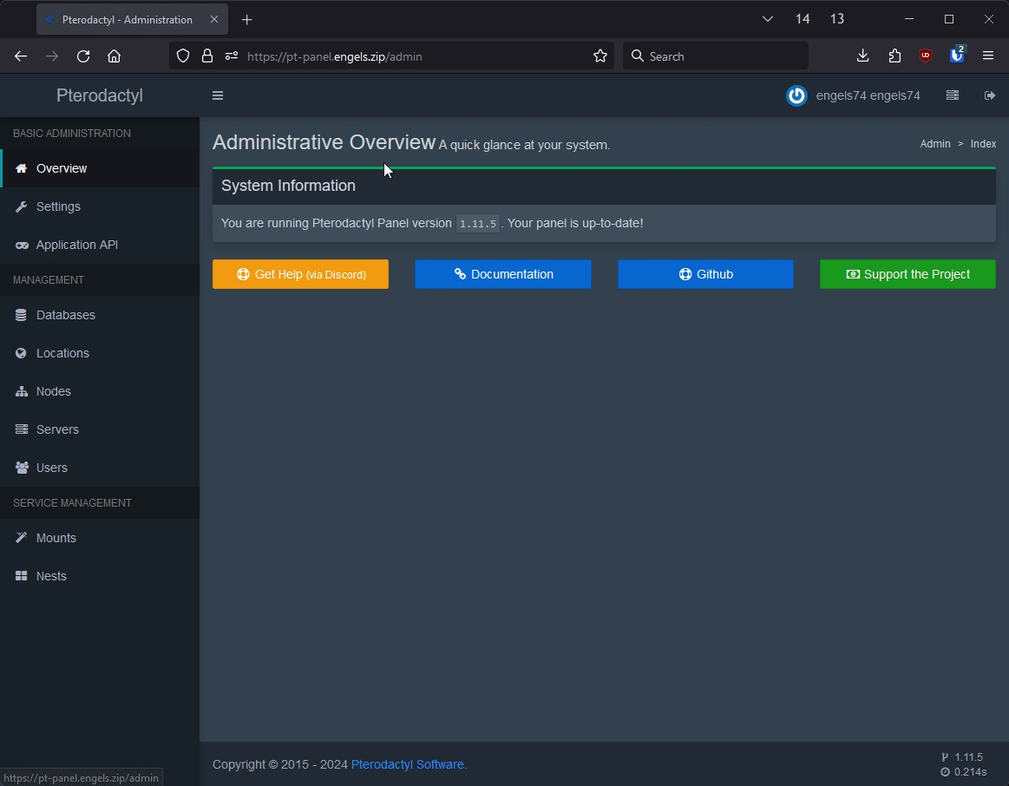Click the tracking protection shield icon

[183, 56]
